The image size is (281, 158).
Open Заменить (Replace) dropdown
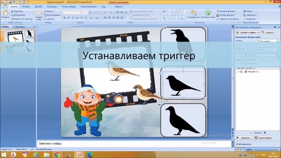click(x=250, y=15)
